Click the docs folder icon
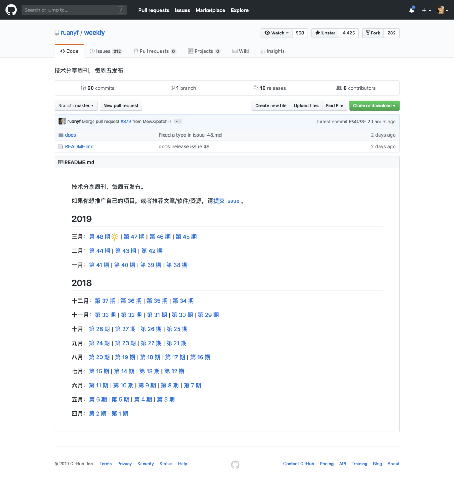 61,135
